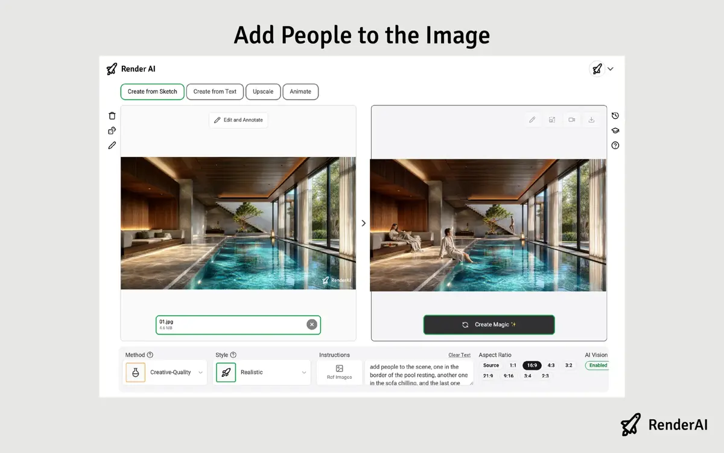This screenshot has width=724, height=453.
Task: Click the rocket profile avatar top right
Action: click(597, 69)
